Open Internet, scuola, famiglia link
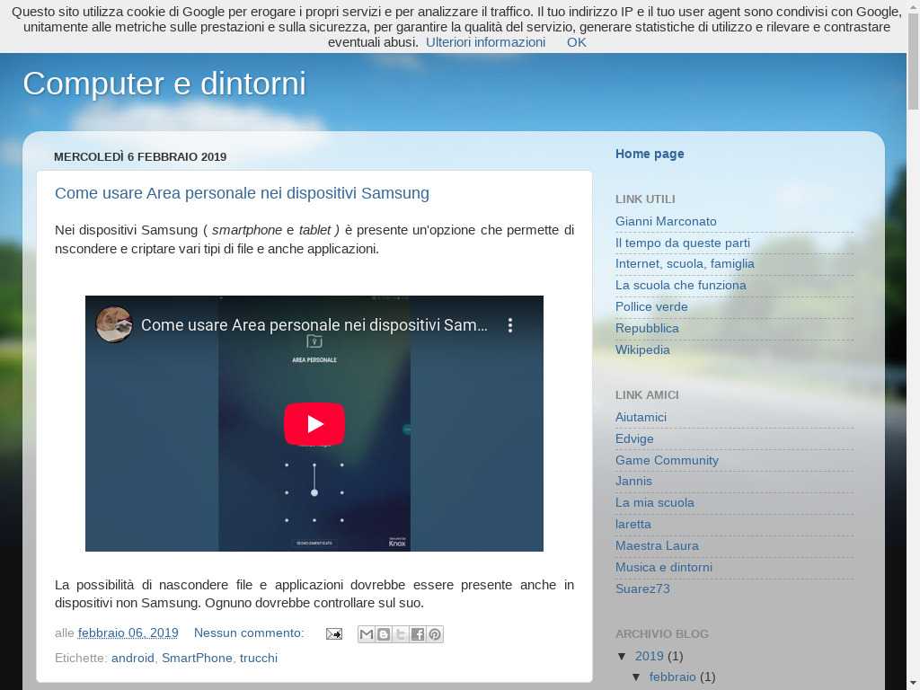The height and width of the screenshot is (690, 920). 685,264
